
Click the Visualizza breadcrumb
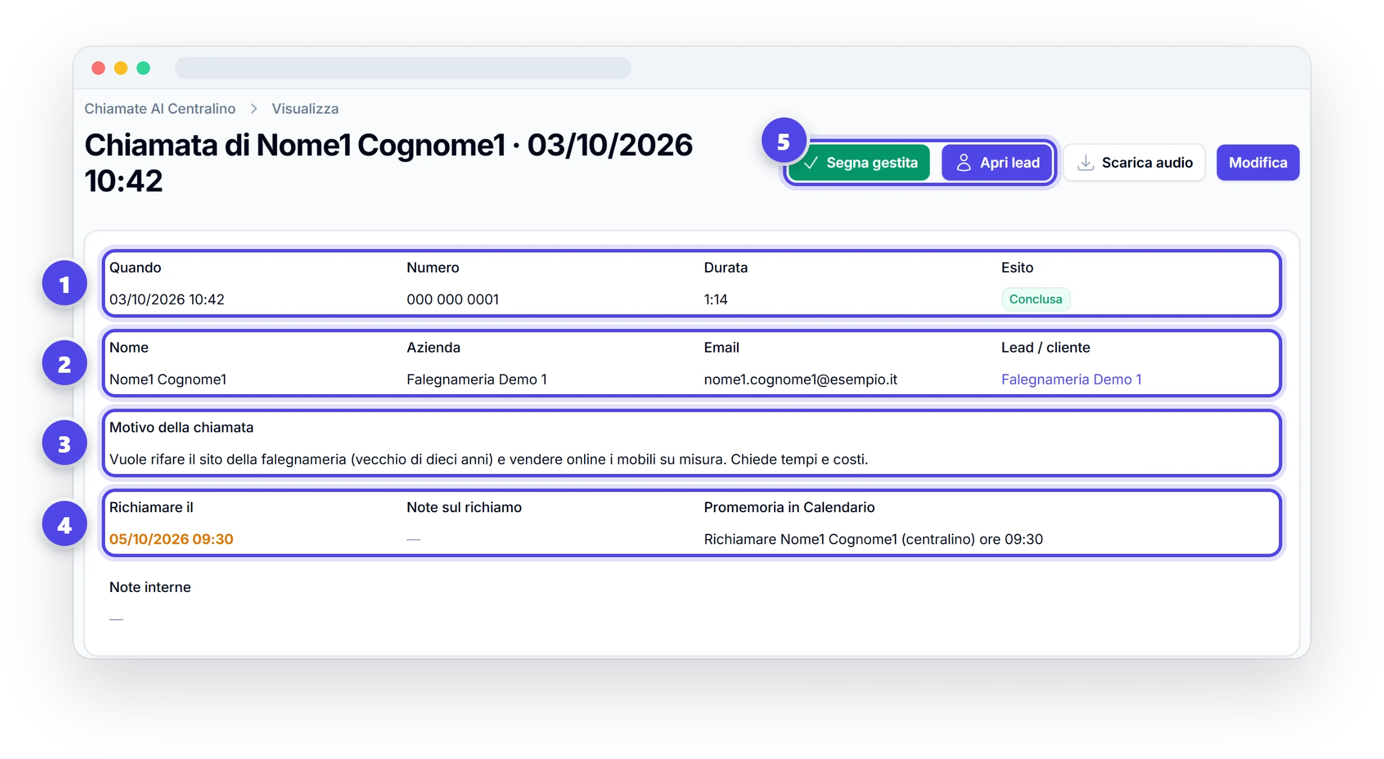click(x=305, y=109)
